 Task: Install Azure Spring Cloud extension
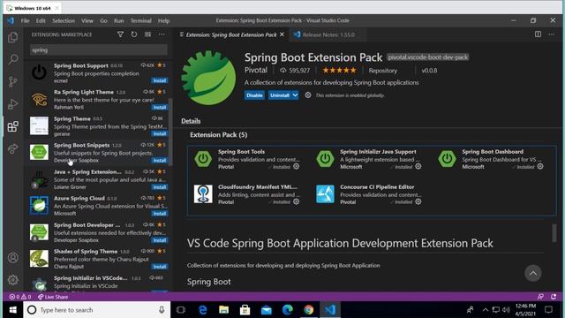[x=159, y=214]
